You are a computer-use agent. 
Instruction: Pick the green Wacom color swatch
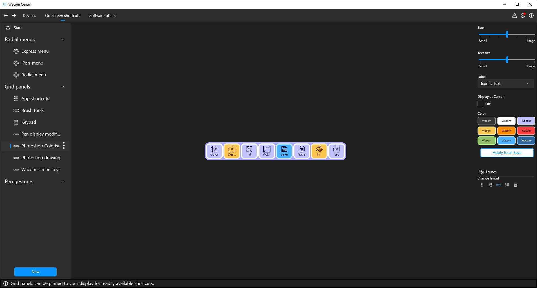(x=487, y=141)
